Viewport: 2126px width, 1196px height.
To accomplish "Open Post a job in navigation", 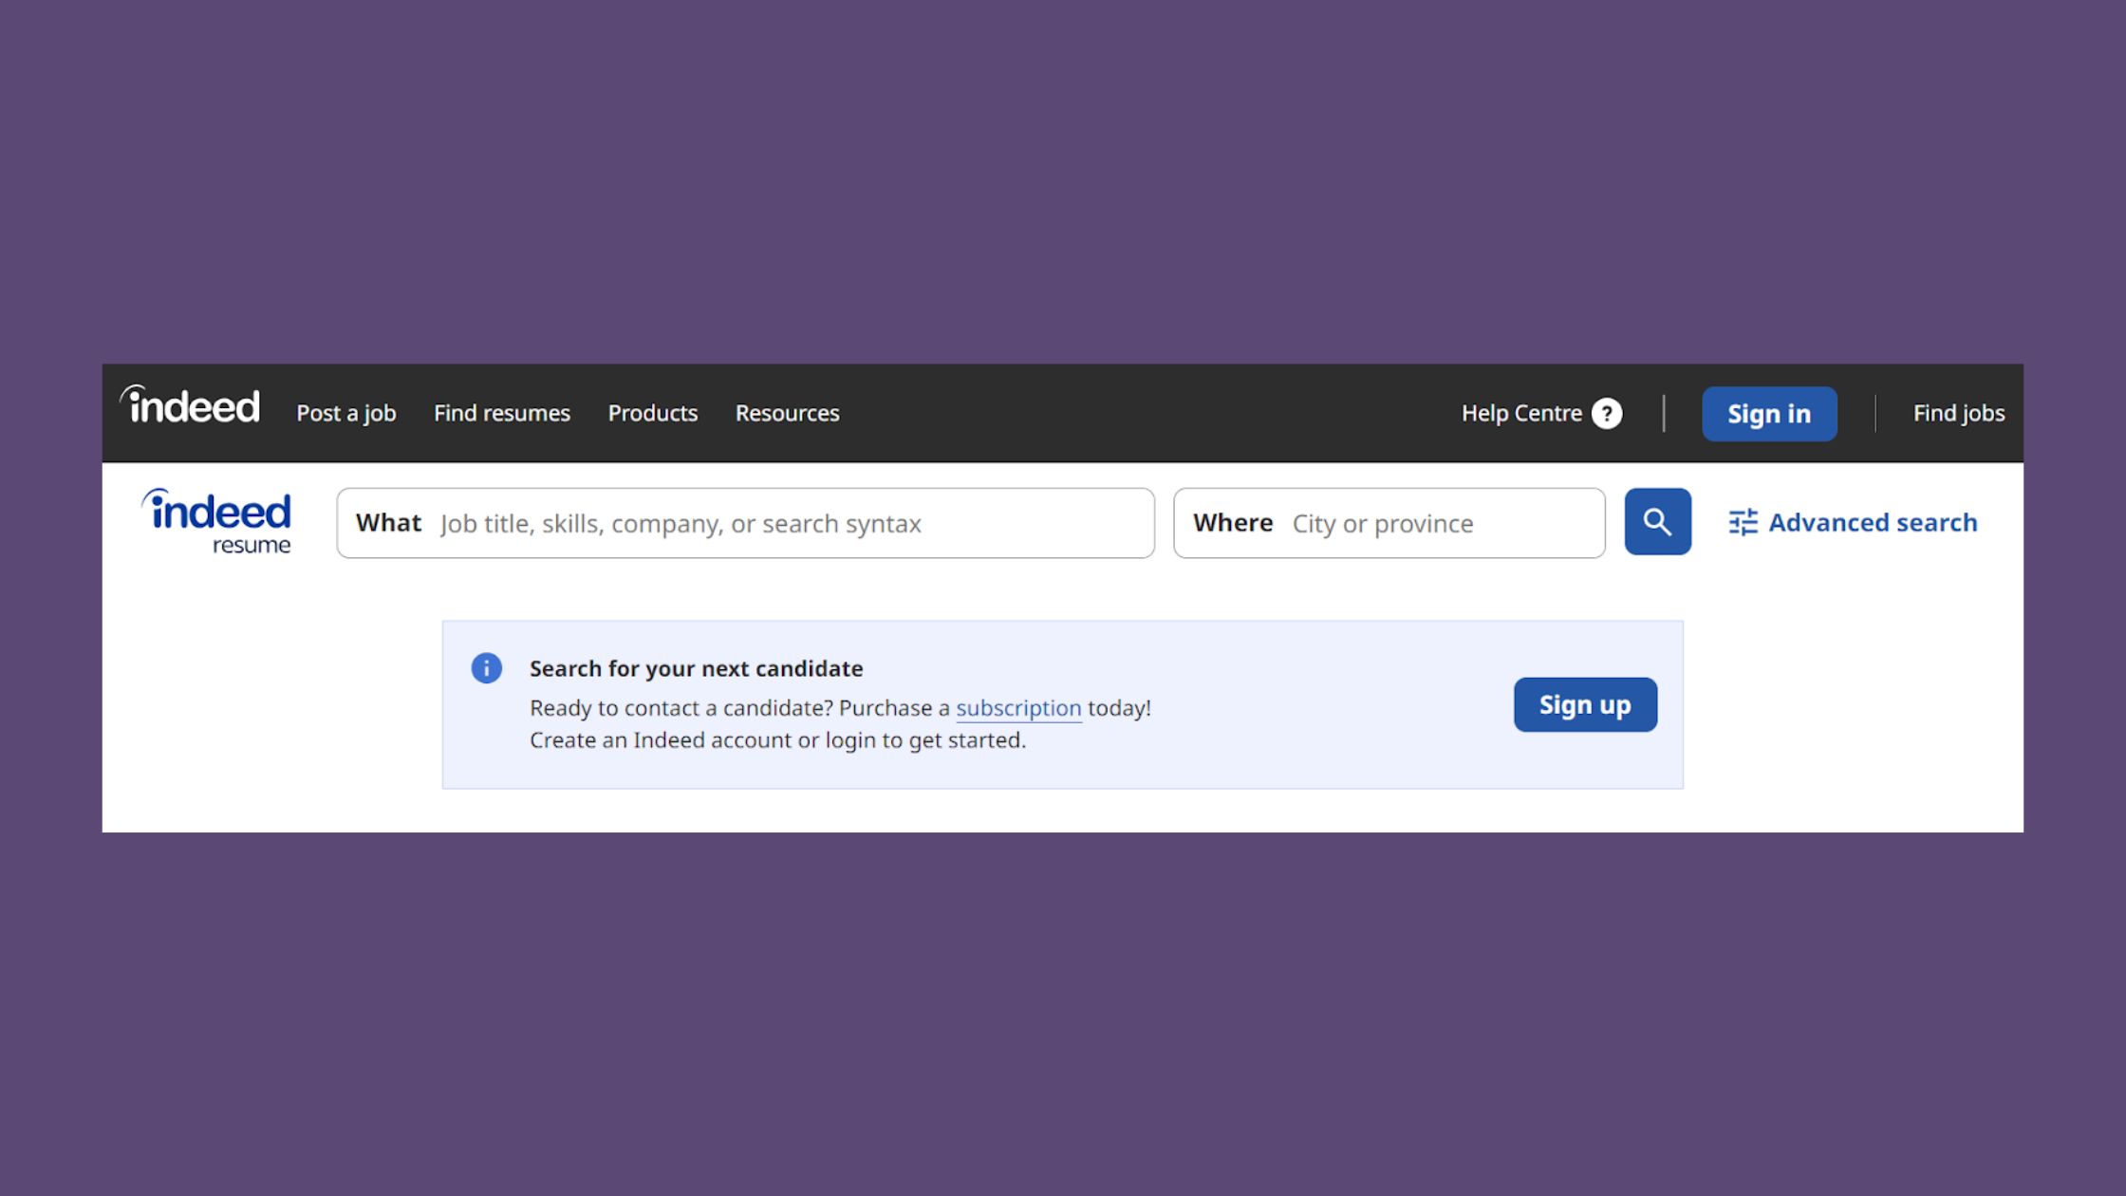I will click(346, 414).
